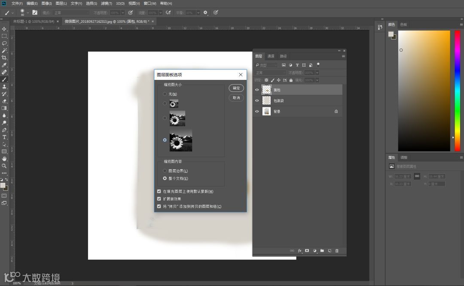Open the 文件(F) menu
The image size is (464, 286).
(x=17, y=3)
